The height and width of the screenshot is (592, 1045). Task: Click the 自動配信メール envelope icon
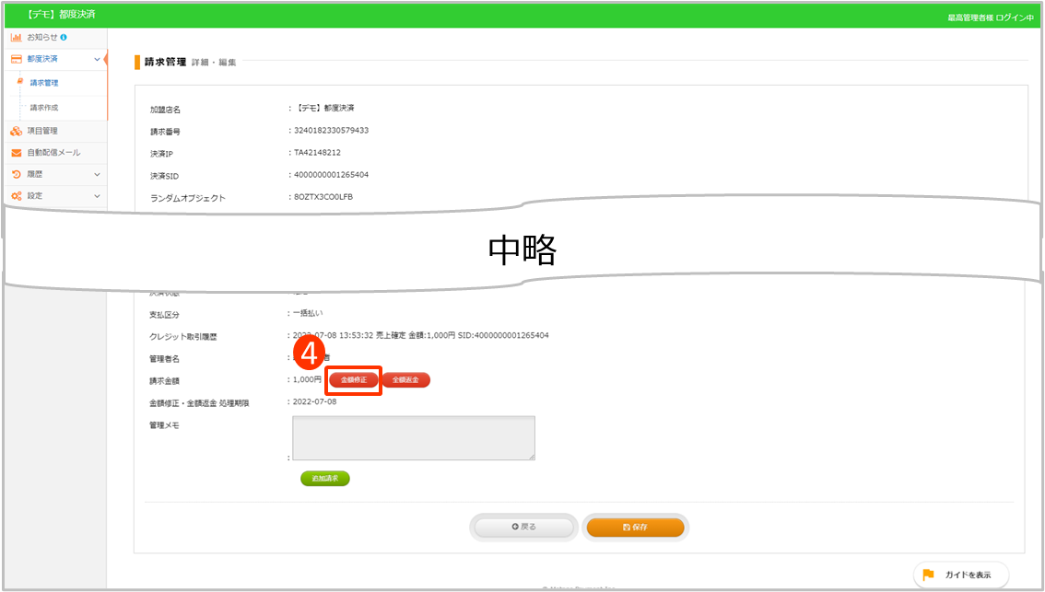(16, 153)
